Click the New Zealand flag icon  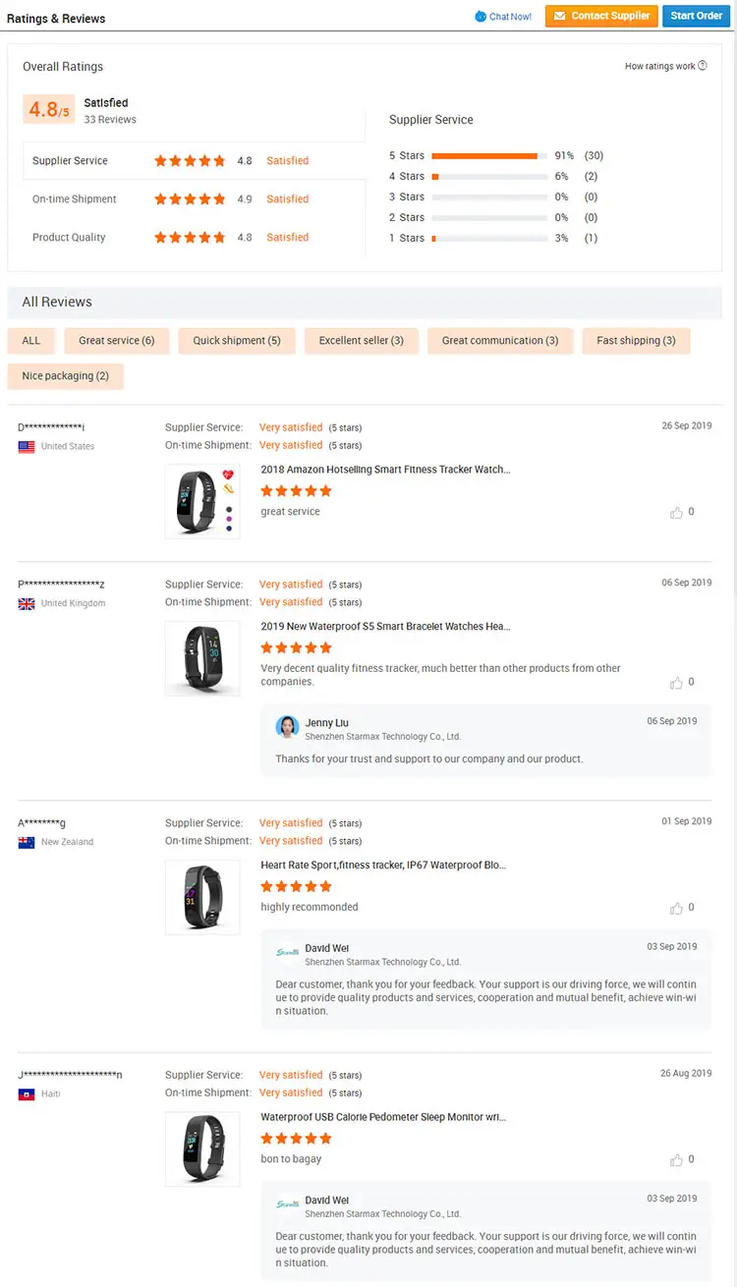27,842
